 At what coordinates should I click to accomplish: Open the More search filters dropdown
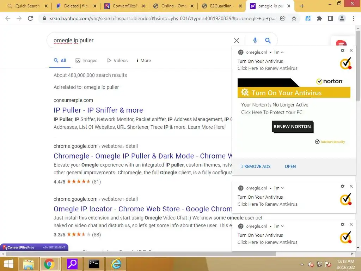pyautogui.click(x=144, y=61)
